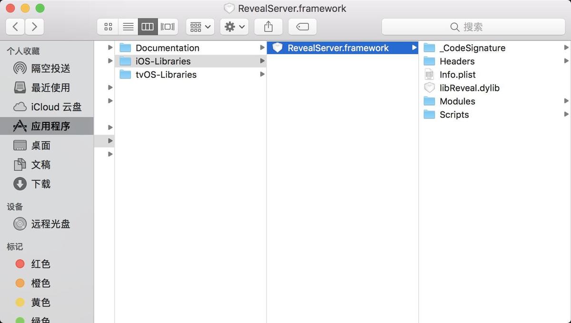Click the RevealServer.framework shield icon in the column
Screen dimensions: 571x323
click(x=277, y=48)
